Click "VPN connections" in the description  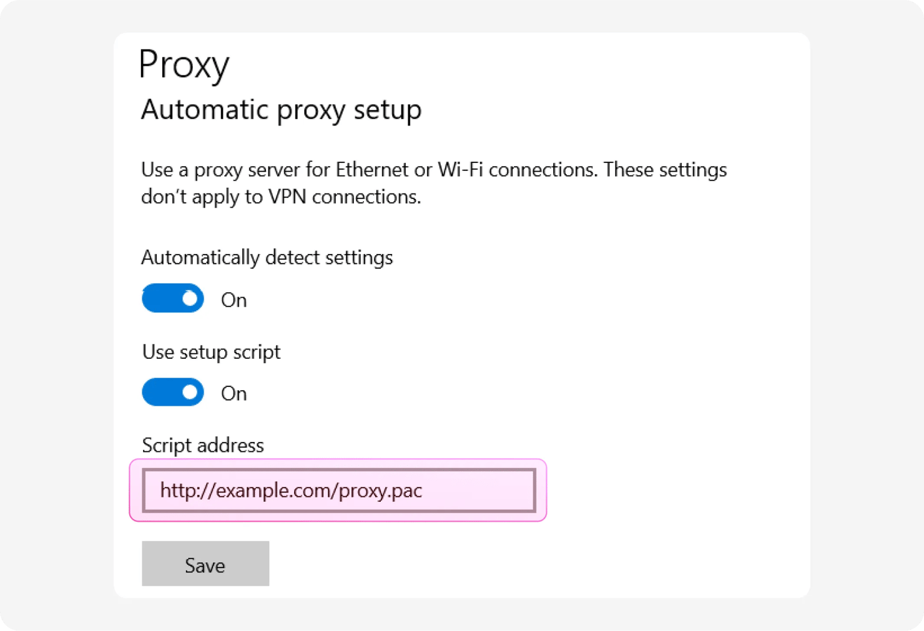[x=344, y=197]
